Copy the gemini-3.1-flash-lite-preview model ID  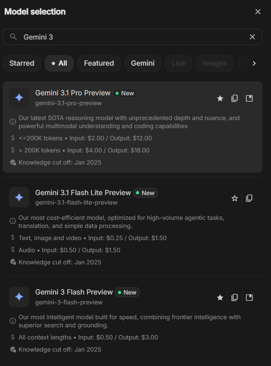tap(249, 198)
